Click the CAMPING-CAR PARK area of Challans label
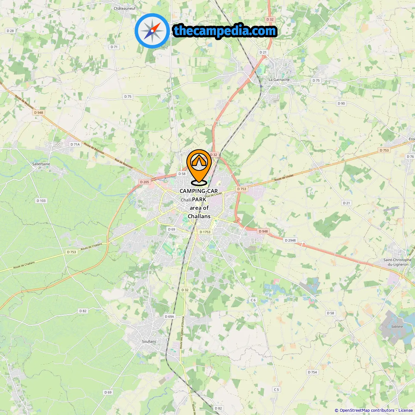Image resolution: width=415 pixels, height=415 pixels. (199, 204)
